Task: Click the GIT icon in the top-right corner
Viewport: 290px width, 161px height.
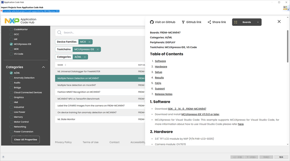Action: 285,8
